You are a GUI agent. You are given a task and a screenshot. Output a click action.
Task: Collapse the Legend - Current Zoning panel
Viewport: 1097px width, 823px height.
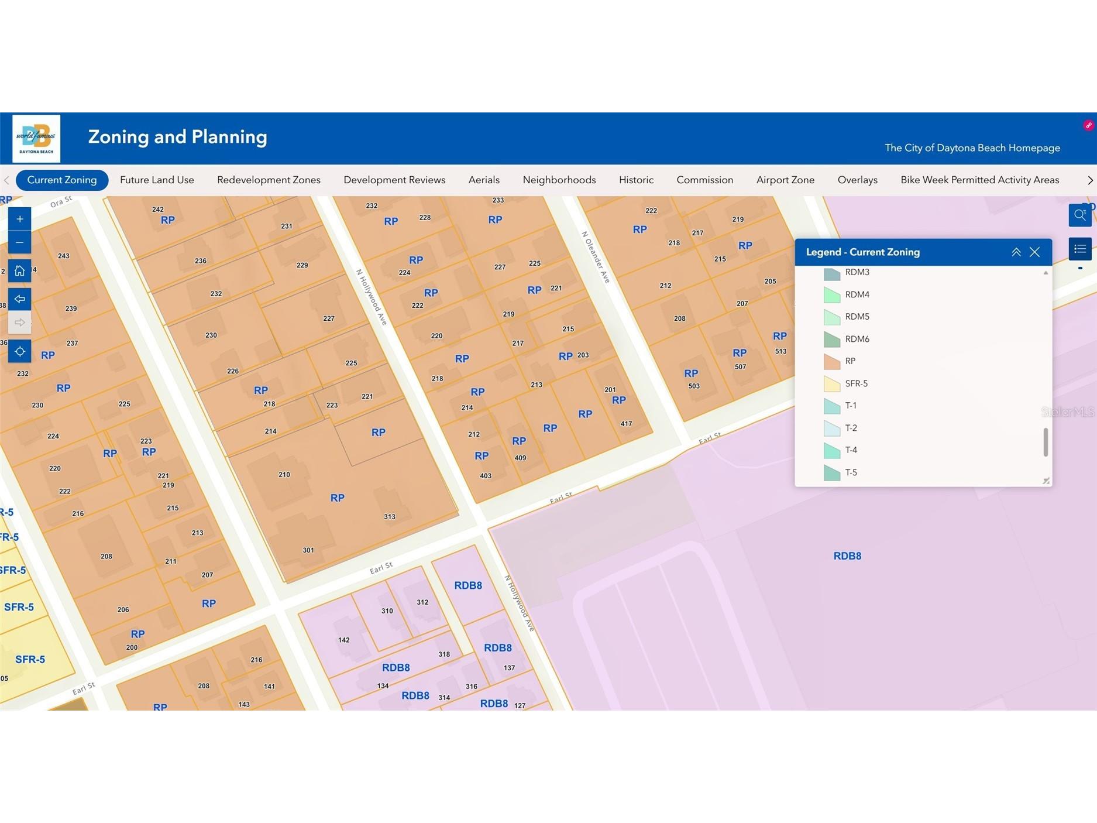click(1016, 252)
